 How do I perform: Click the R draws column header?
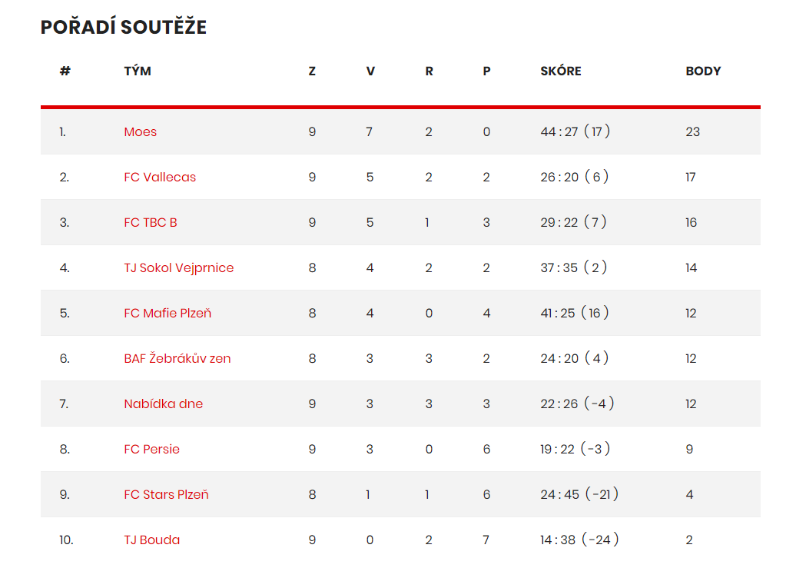click(429, 71)
